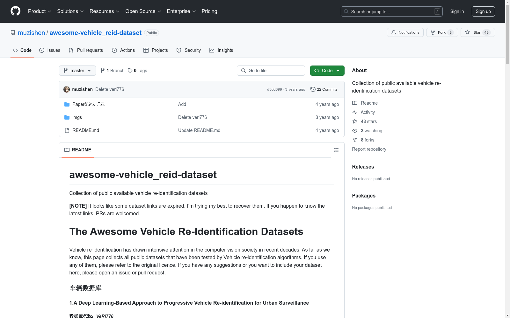Click the Notifications bell icon

(394, 32)
